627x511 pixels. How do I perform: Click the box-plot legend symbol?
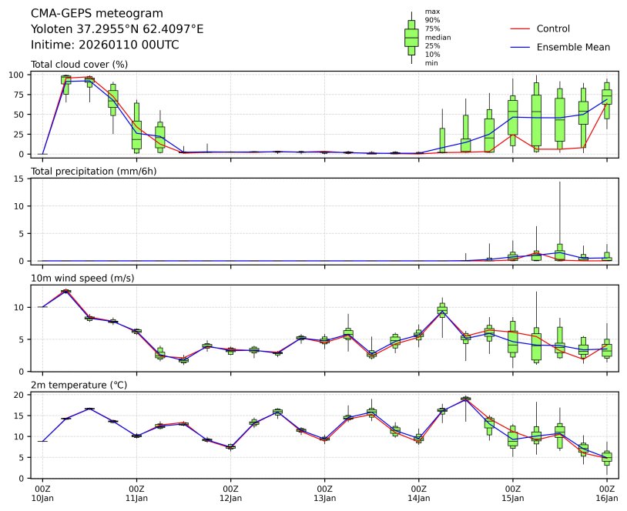point(411,38)
